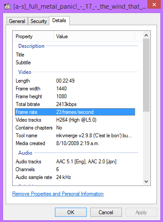
Task: Select the Media created date row
Action: [x=75, y=143]
